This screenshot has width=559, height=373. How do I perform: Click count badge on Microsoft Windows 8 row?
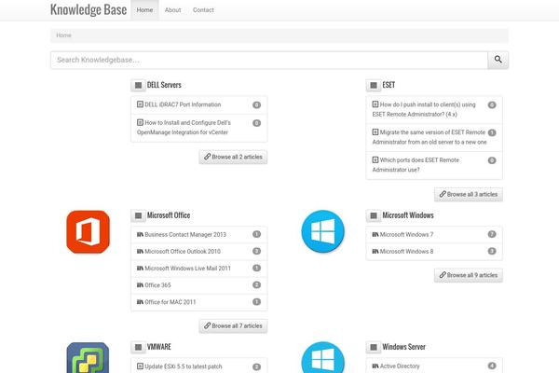(x=492, y=251)
